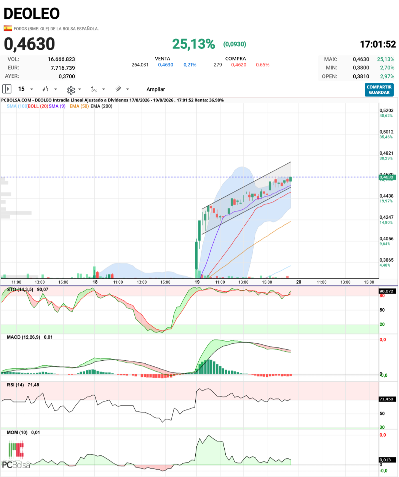Toggle the side panel icon in toolbar
The width and height of the screenshot is (399, 477).
[x=7, y=89]
